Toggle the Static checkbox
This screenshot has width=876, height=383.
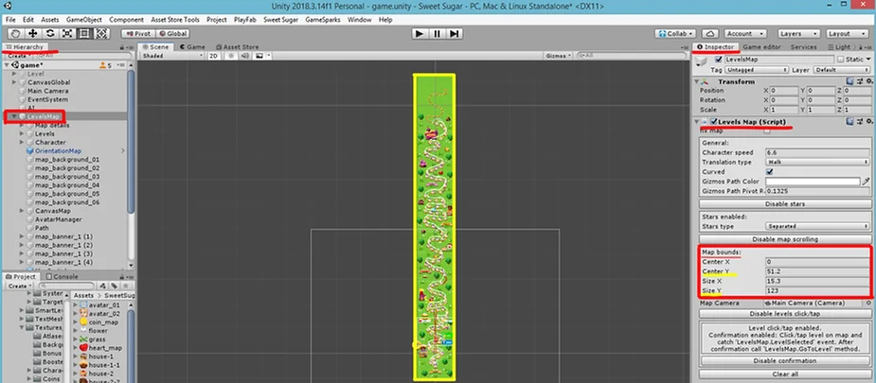click(840, 60)
